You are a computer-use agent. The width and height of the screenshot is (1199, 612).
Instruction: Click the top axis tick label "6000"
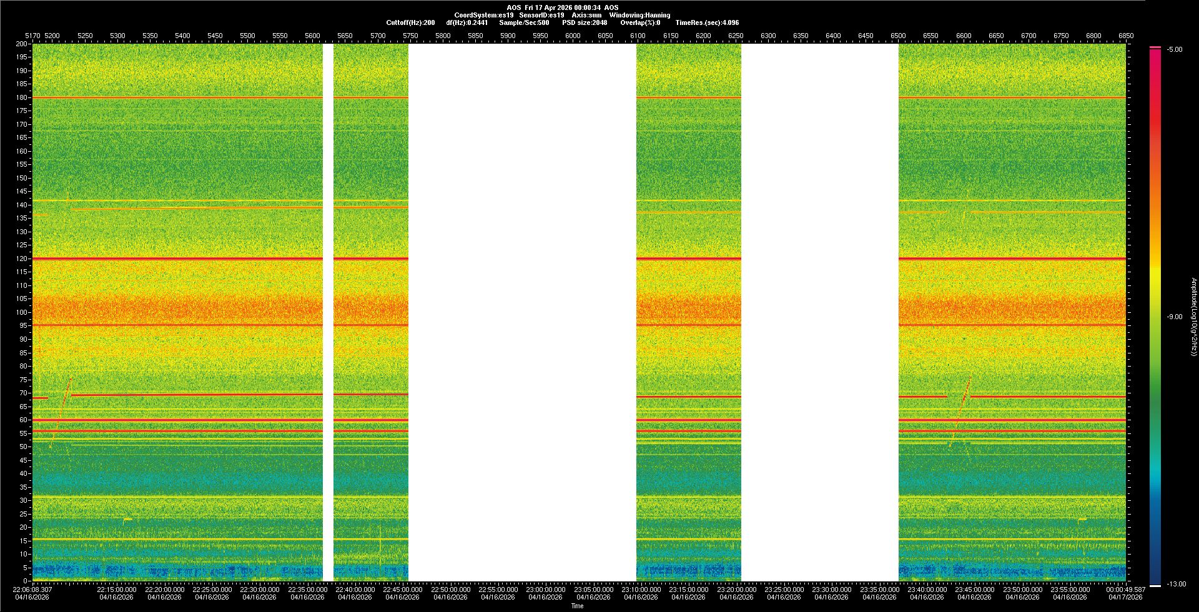click(573, 36)
